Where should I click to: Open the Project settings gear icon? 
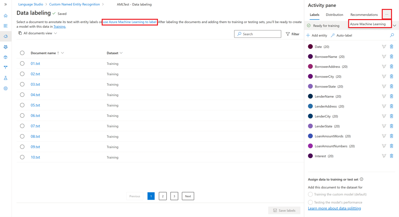5,89
